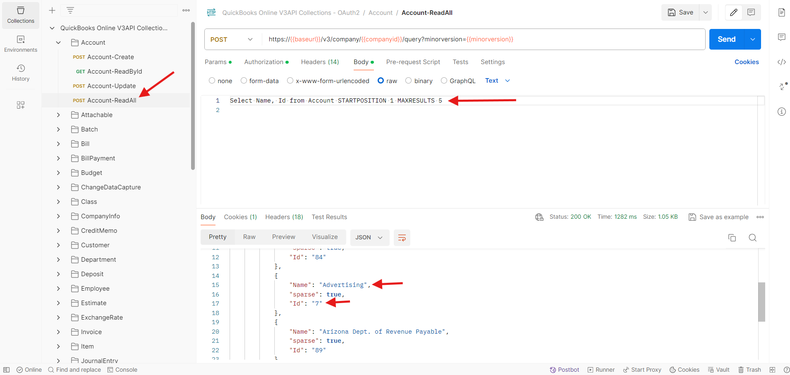Screen dimensions: 790x375
Task: Click the configure workspace sidebar grid icon
Action: [21, 105]
